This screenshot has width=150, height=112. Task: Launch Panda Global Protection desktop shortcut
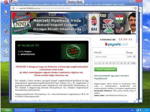[x=5, y=43]
